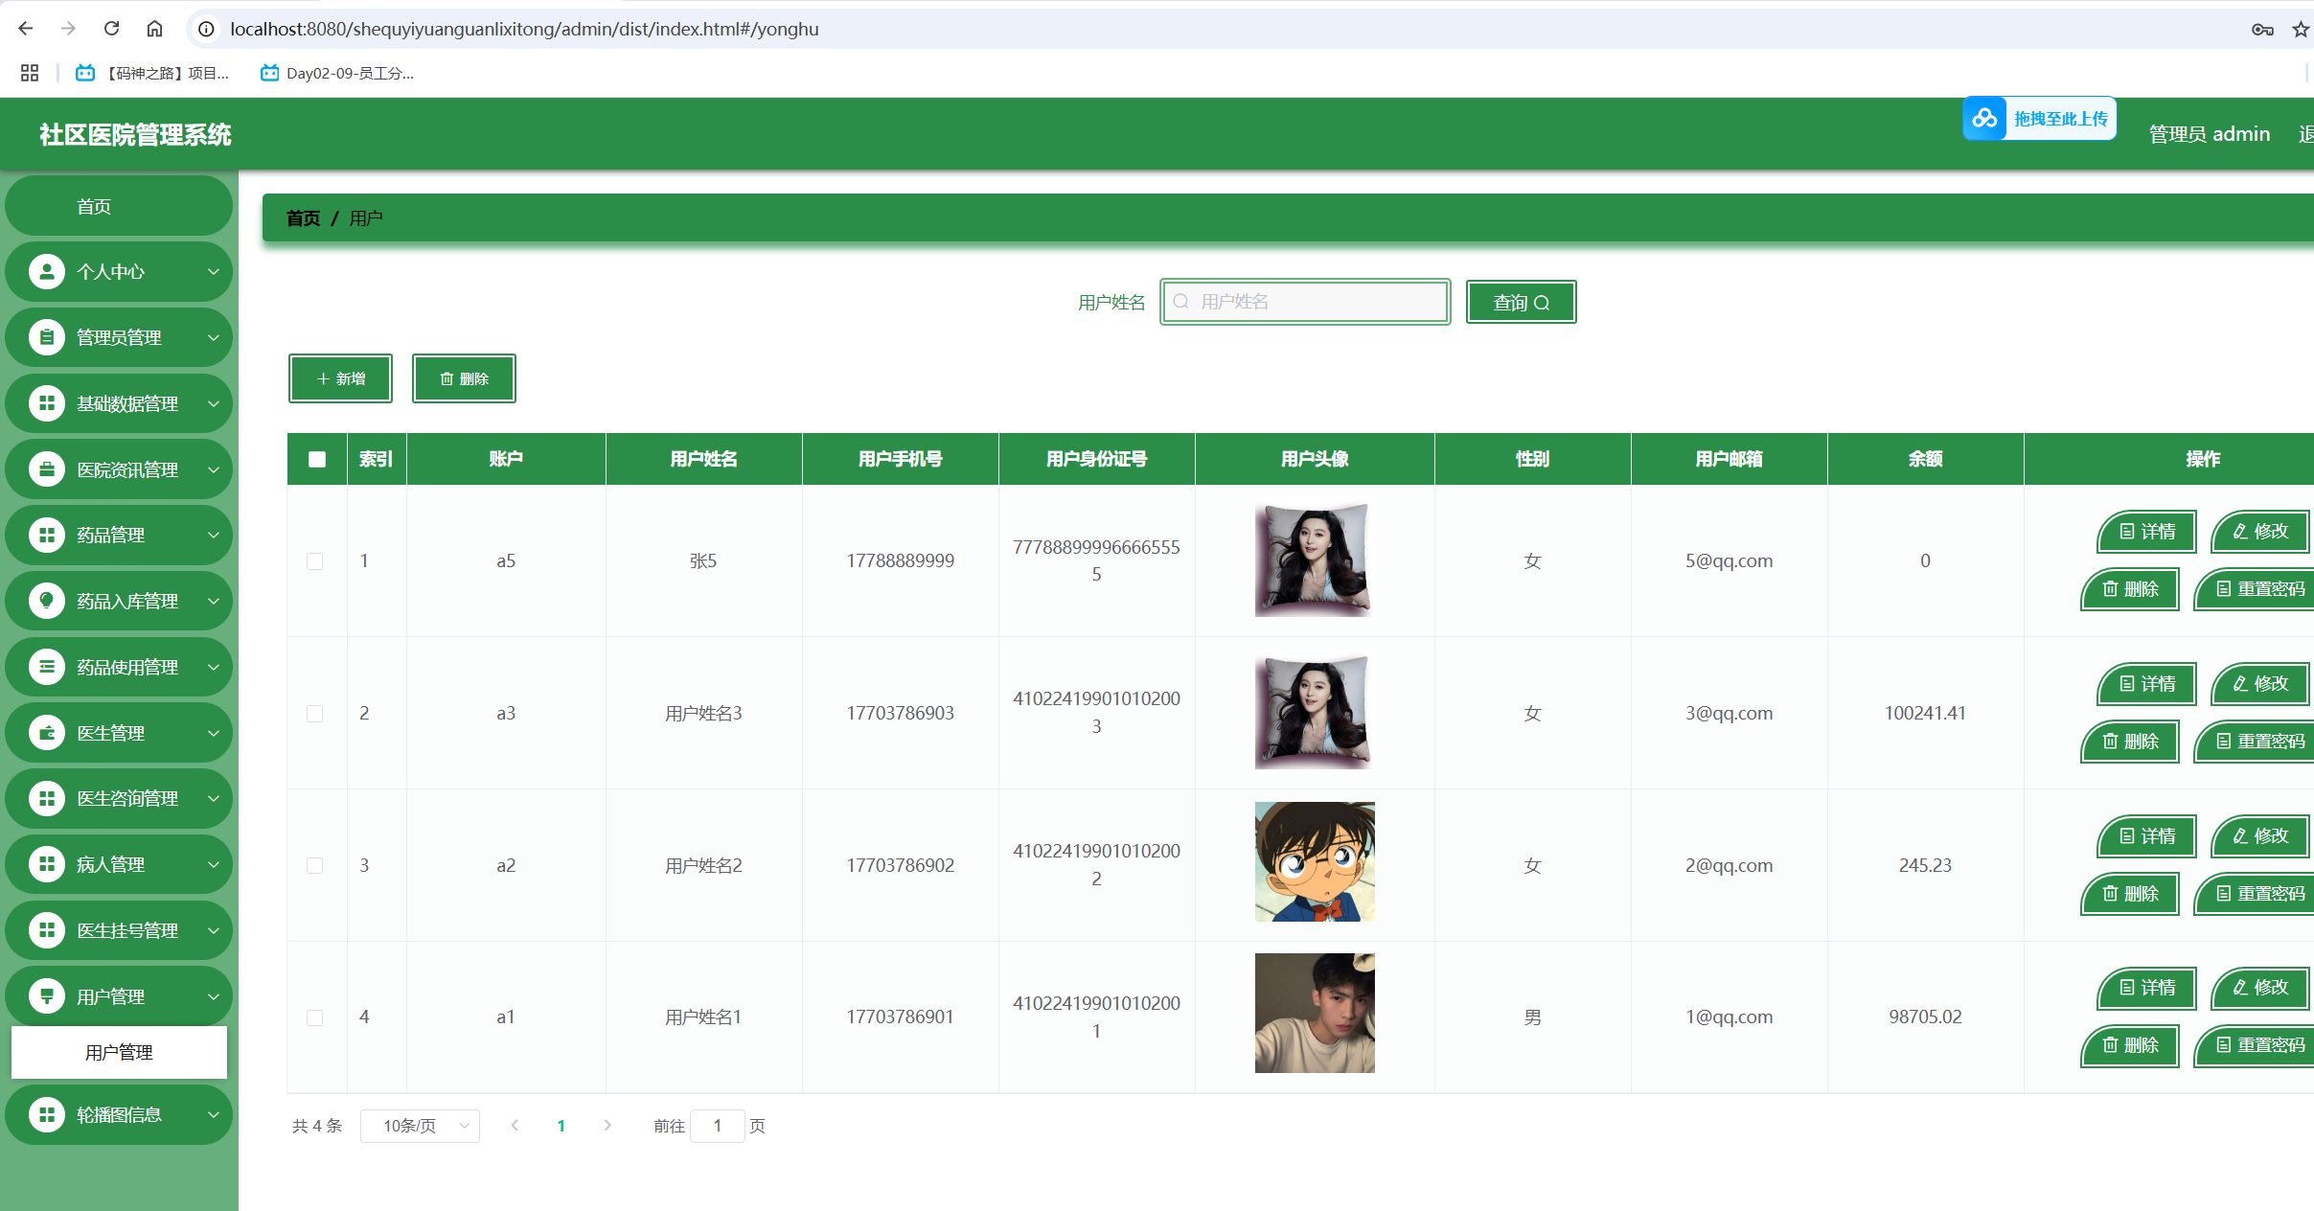Click the browser address bar URL

[x=524, y=29]
